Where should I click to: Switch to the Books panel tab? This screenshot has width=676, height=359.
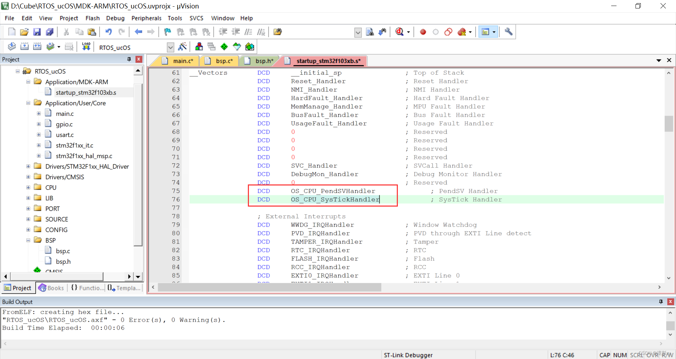pos(51,288)
